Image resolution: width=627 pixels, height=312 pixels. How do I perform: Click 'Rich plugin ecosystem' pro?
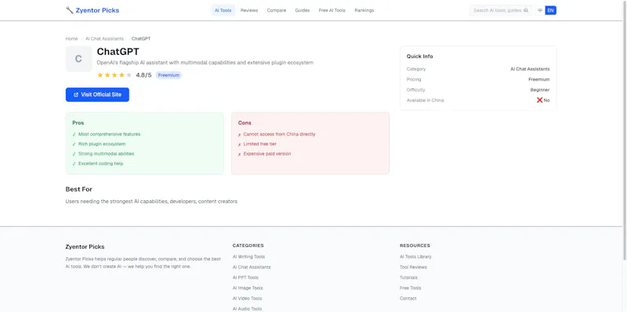point(102,144)
